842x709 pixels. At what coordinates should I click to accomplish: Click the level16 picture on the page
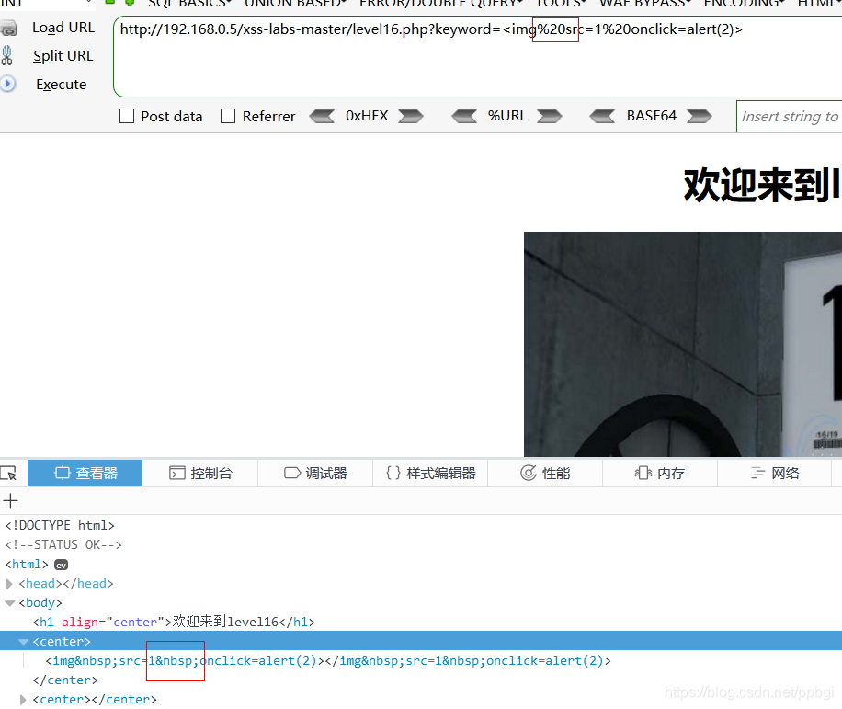click(x=682, y=344)
